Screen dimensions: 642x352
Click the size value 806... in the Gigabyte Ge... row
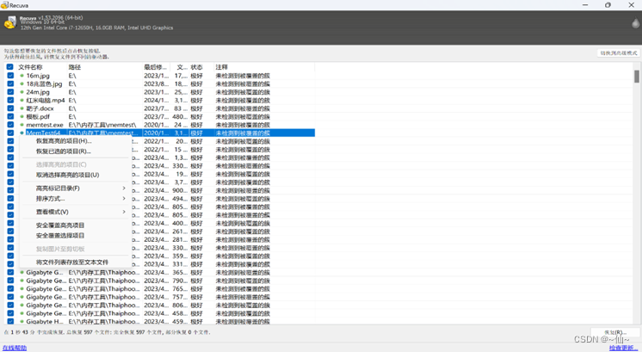[179, 305]
